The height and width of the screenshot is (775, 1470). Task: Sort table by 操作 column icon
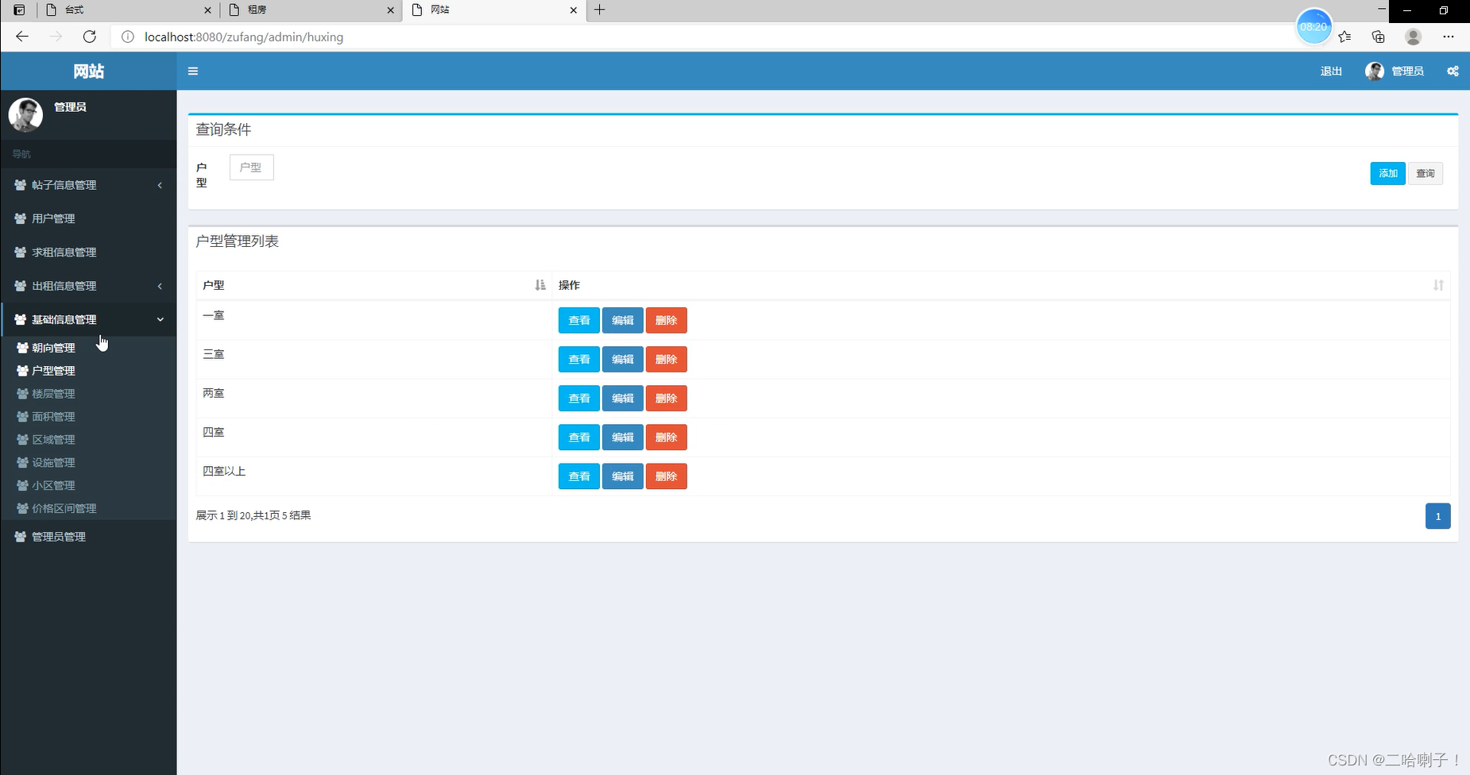(1438, 285)
